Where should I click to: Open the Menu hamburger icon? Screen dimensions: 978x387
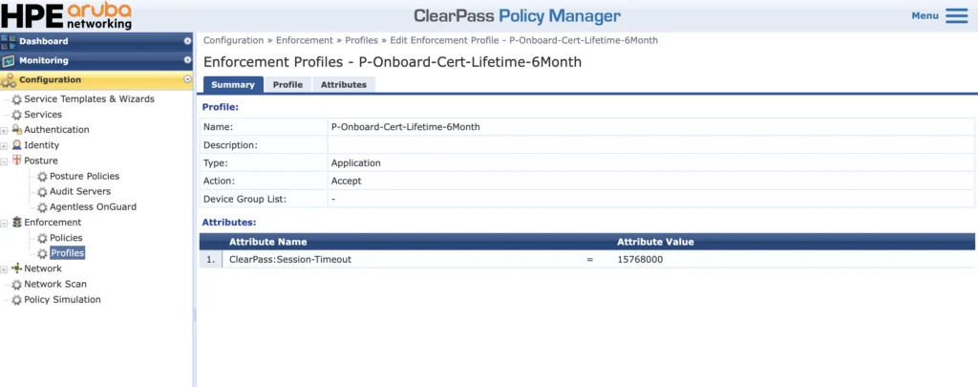click(956, 15)
